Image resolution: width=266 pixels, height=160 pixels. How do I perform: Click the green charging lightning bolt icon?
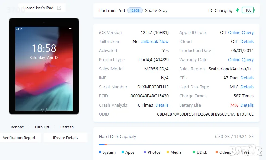pos(238,10)
